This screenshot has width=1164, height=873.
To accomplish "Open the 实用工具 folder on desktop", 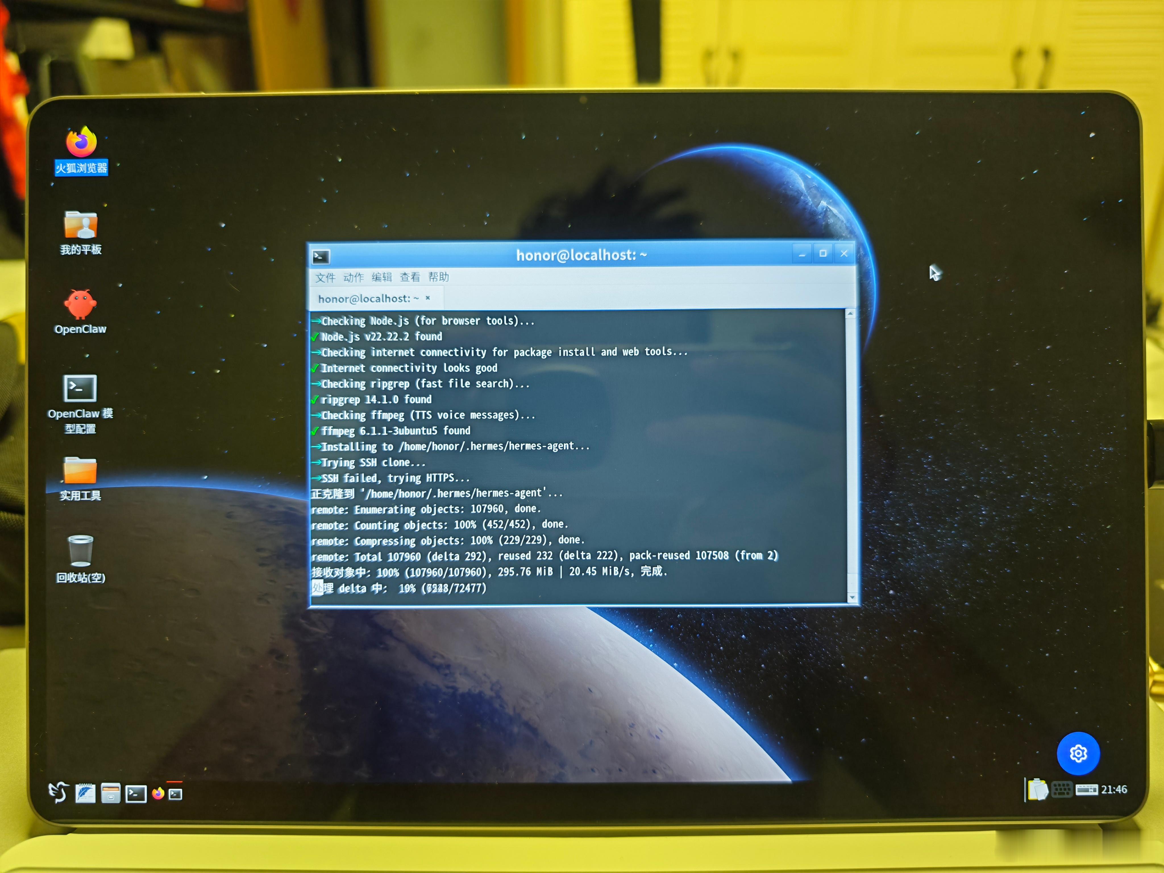I will point(80,478).
